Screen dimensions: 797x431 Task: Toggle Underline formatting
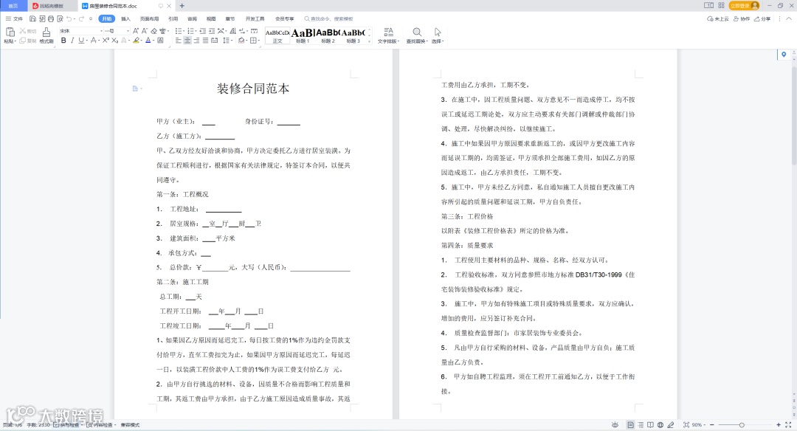pyautogui.click(x=81, y=40)
